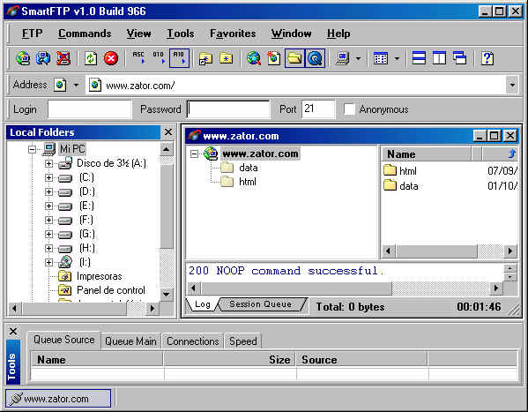Image resolution: width=528 pixels, height=412 pixels.
Task: Cascade windows icon
Action: [459, 58]
